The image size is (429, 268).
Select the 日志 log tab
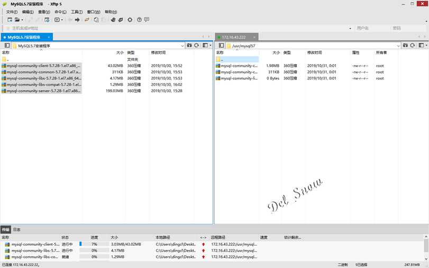17,229
